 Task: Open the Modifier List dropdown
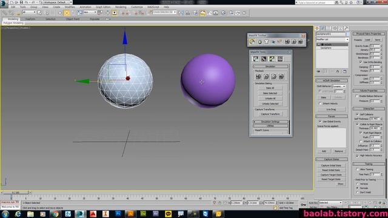click(332, 39)
